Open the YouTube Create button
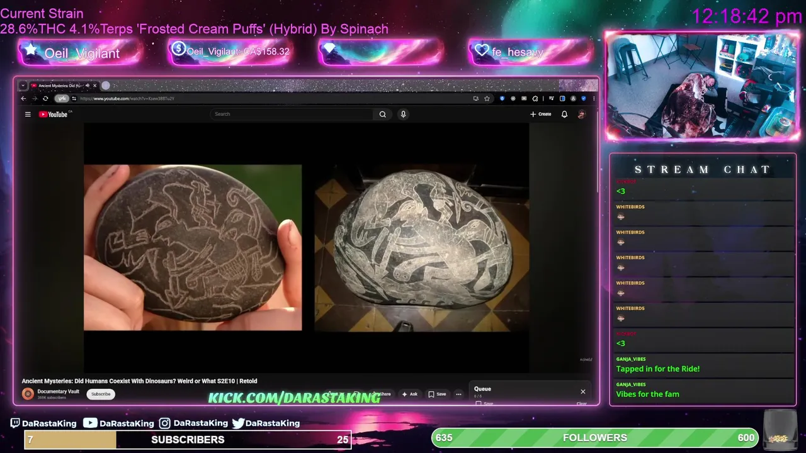This screenshot has height=453, width=806. coord(541,114)
